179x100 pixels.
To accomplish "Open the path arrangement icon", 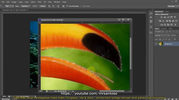I will pyautogui.click(x=58, y=6).
